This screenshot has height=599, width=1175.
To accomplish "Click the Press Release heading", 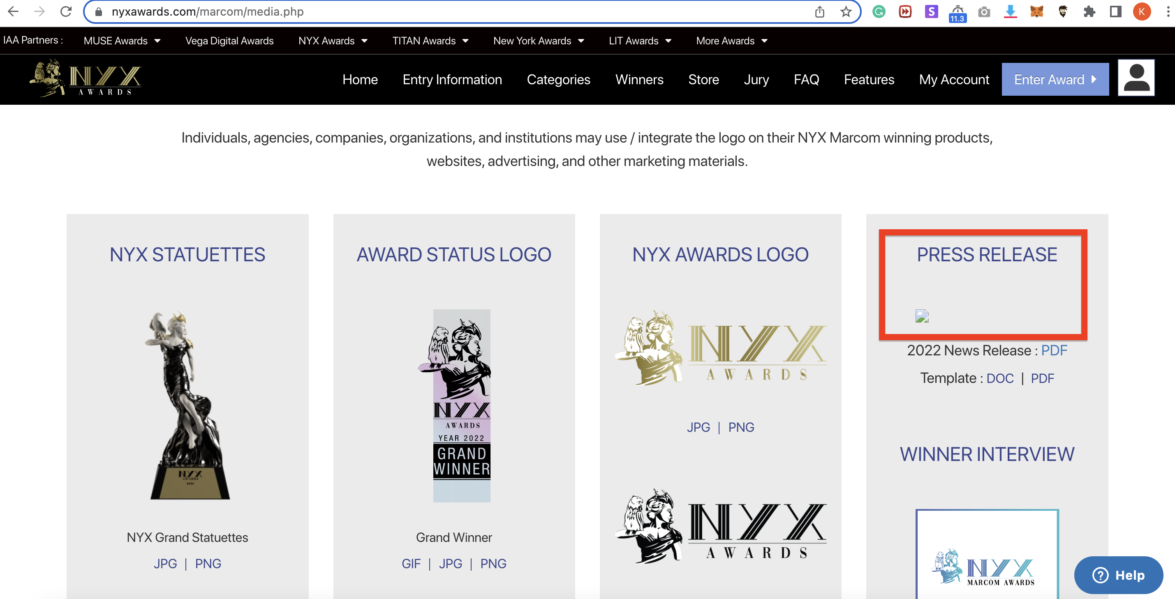I will click(987, 254).
